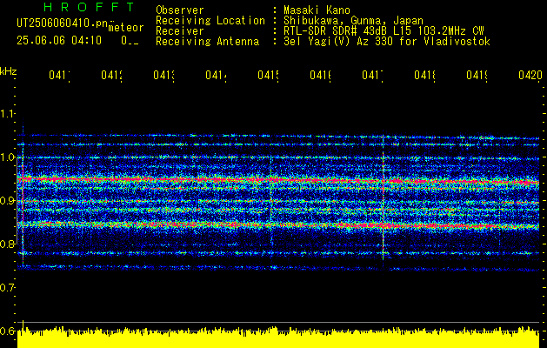Click the 0413 time marker
This screenshot has width=547, height=348.
tap(163, 75)
